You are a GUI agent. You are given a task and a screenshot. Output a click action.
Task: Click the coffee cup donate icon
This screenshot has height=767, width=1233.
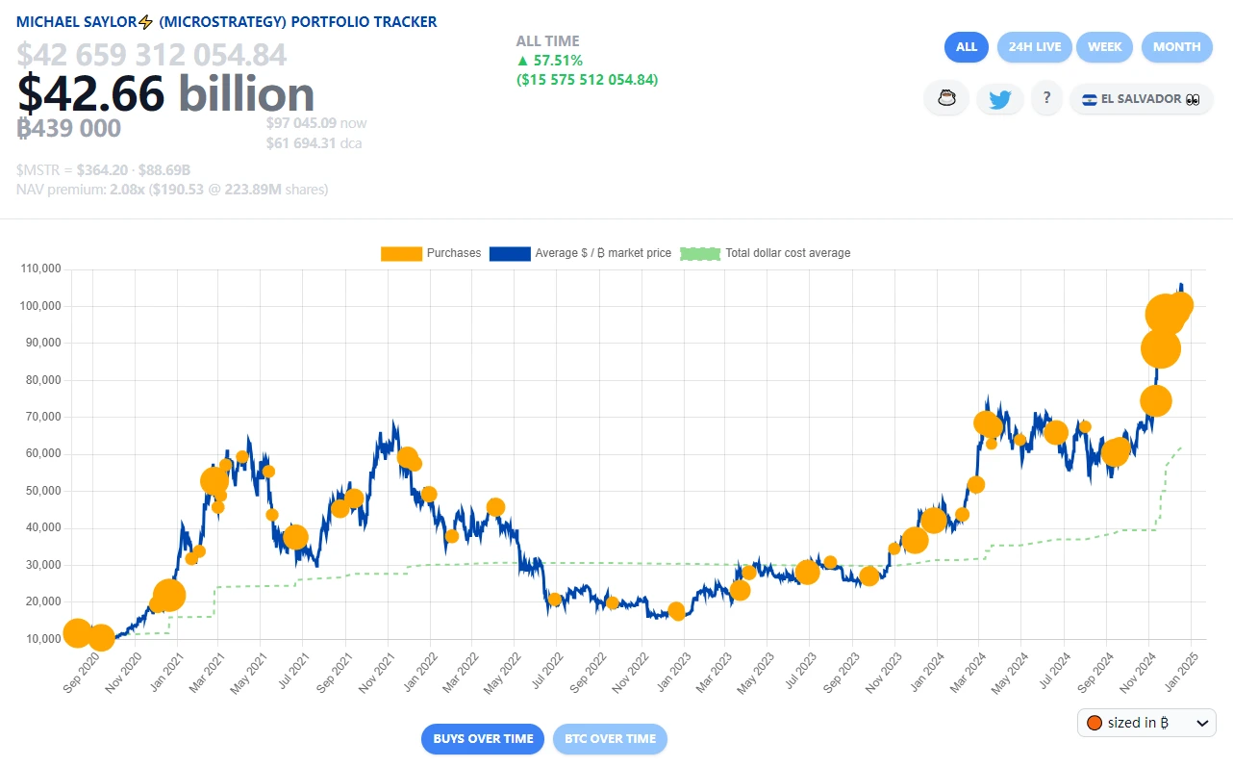coord(946,99)
